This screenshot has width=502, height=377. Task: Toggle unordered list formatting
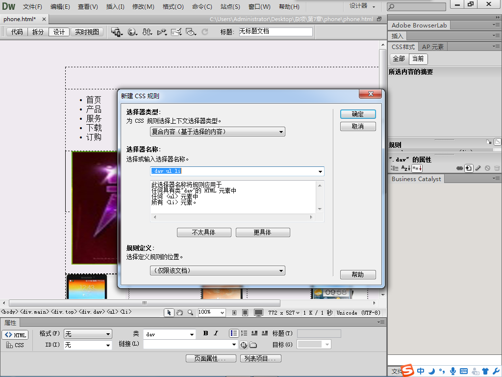point(234,333)
